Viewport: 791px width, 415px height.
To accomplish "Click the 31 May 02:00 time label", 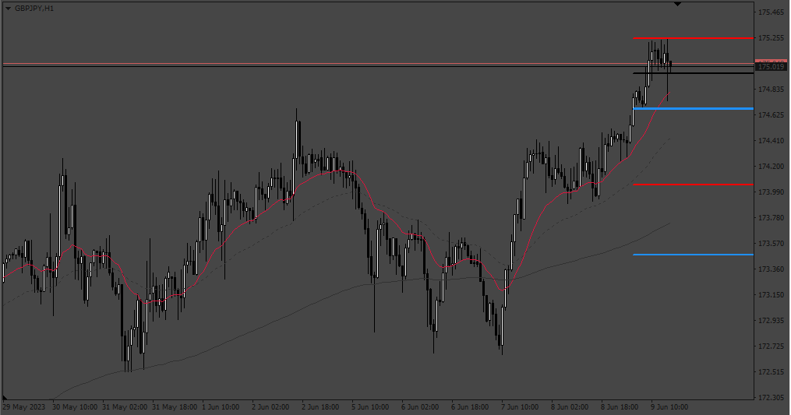I will point(125,407).
